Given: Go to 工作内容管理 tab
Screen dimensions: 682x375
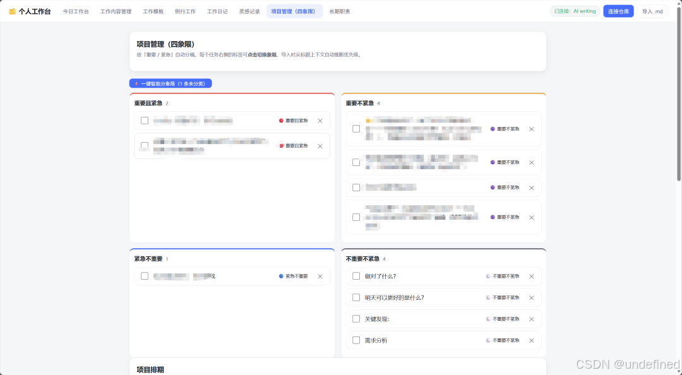Looking at the screenshot, I should click(x=116, y=11).
